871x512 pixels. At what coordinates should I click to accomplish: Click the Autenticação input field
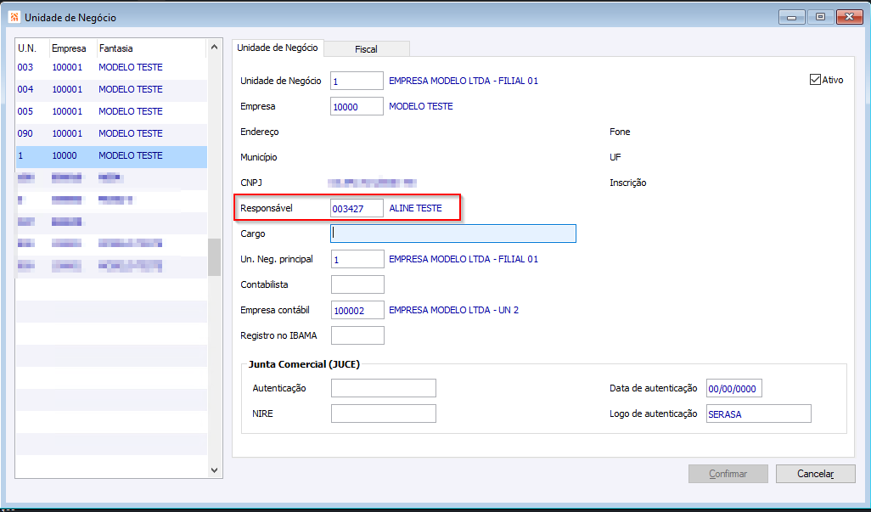click(383, 388)
